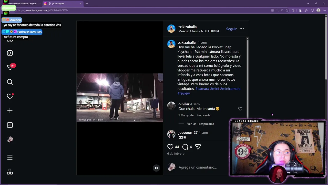The image size is (328, 185).
Task: Open the media control music icon
Action: tap(300, 10)
